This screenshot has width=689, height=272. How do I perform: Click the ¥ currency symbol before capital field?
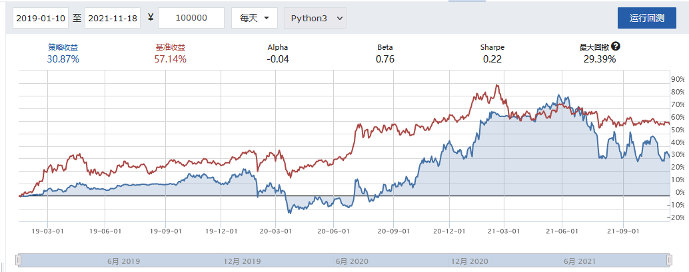pos(151,18)
